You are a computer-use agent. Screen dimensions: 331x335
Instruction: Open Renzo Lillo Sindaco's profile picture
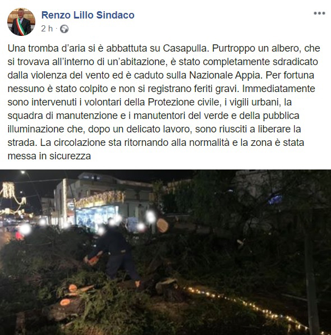[x=21, y=22]
